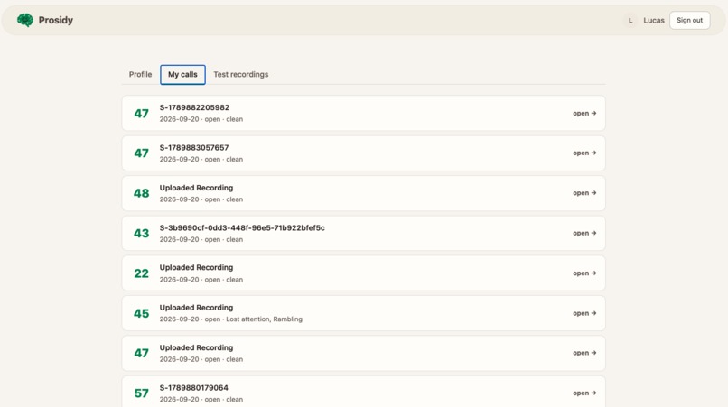The image size is (728, 407).
Task: Click the score 47 of S-1789883057657
Action: (x=141, y=153)
